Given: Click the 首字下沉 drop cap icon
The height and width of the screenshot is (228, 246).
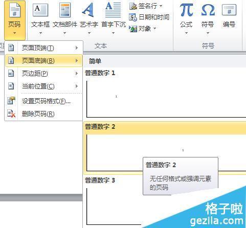Looking at the screenshot, I should point(113,10).
